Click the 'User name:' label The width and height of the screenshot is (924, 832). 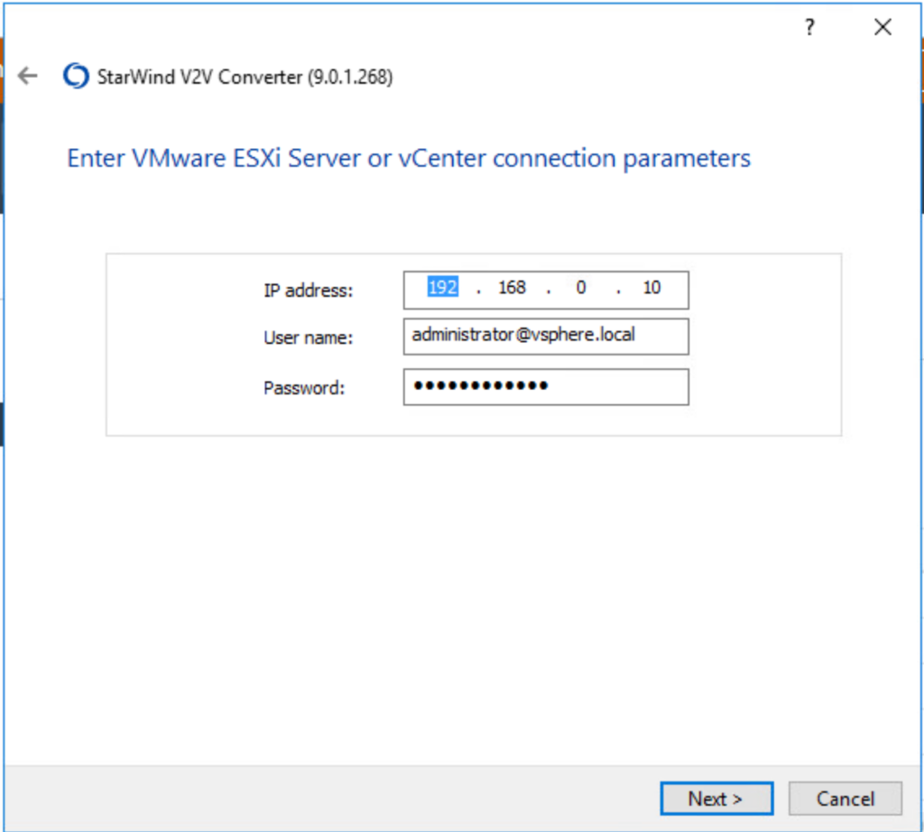pyautogui.click(x=309, y=337)
